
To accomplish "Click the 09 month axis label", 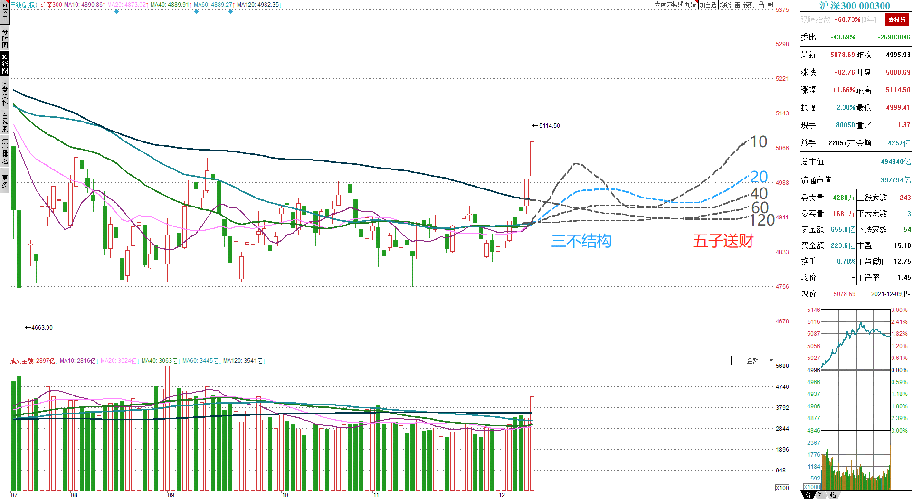I will 171,495.
